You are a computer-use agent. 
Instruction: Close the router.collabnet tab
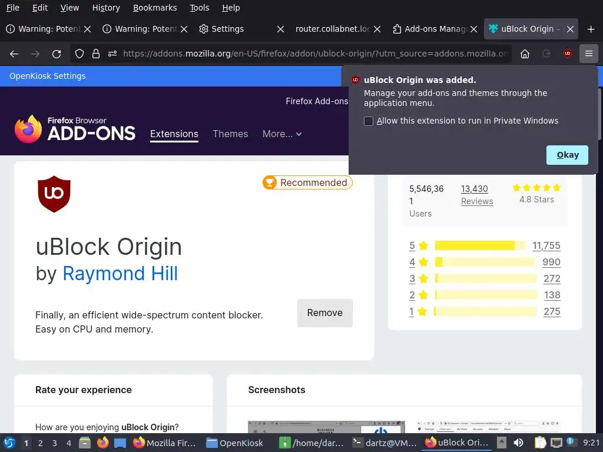377,29
